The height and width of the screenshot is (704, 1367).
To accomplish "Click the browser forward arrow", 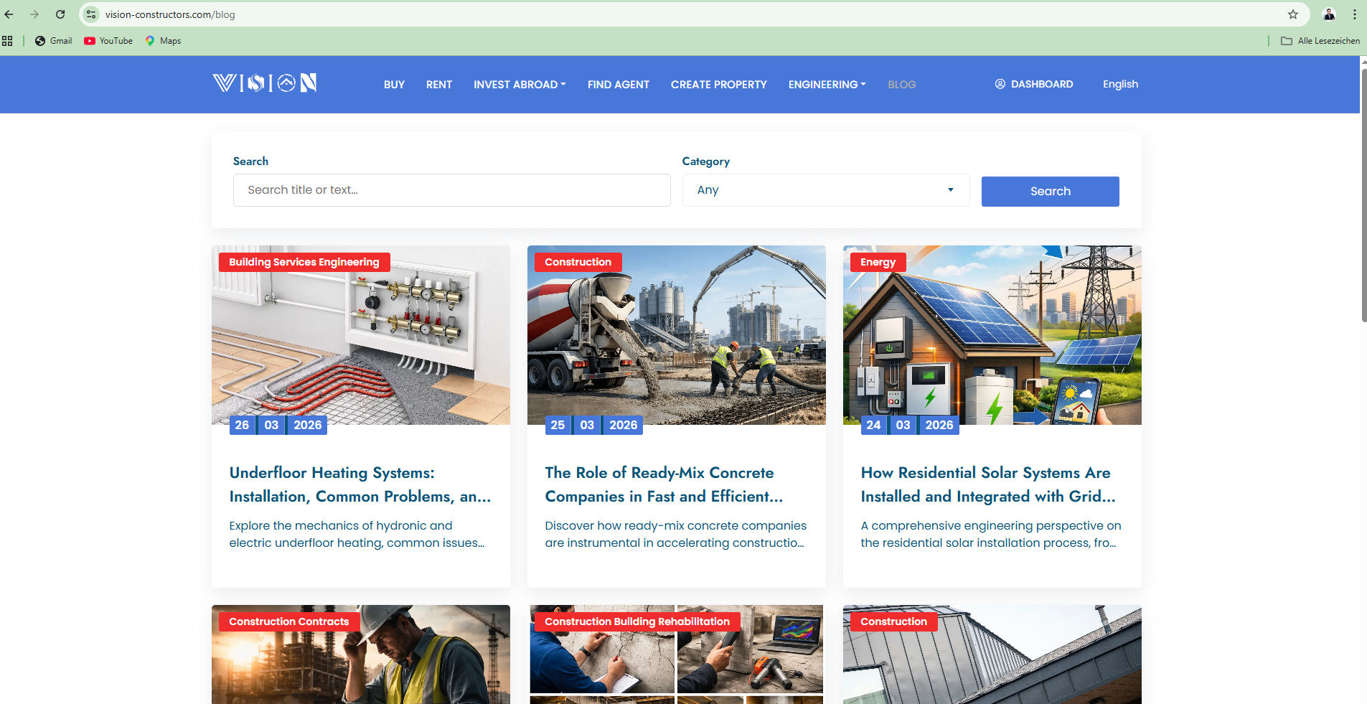I will pos(34,14).
